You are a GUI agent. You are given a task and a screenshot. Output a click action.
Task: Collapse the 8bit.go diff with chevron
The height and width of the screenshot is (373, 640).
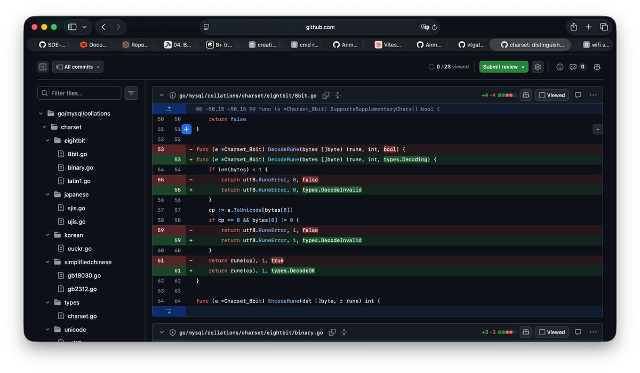tap(162, 96)
